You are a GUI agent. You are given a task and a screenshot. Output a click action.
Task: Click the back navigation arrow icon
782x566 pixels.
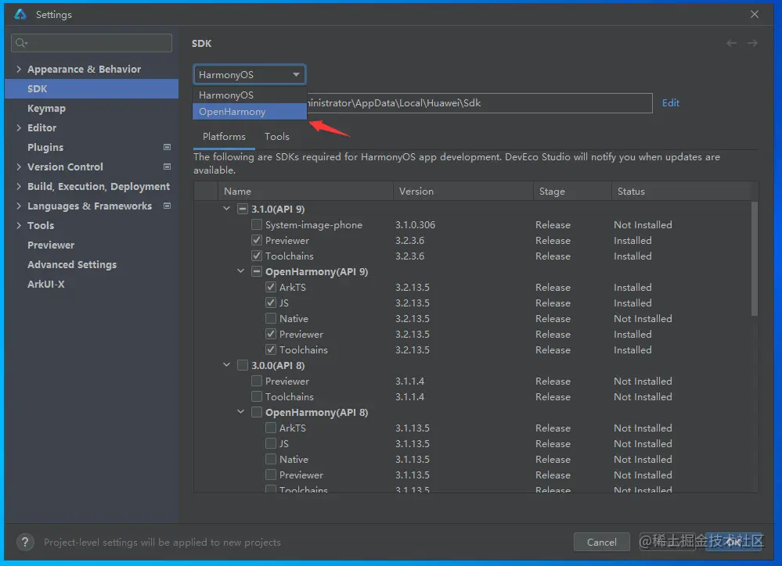coord(731,43)
